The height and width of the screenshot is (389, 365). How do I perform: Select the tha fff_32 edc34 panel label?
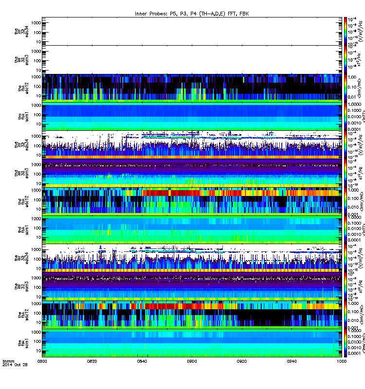[21, 32]
